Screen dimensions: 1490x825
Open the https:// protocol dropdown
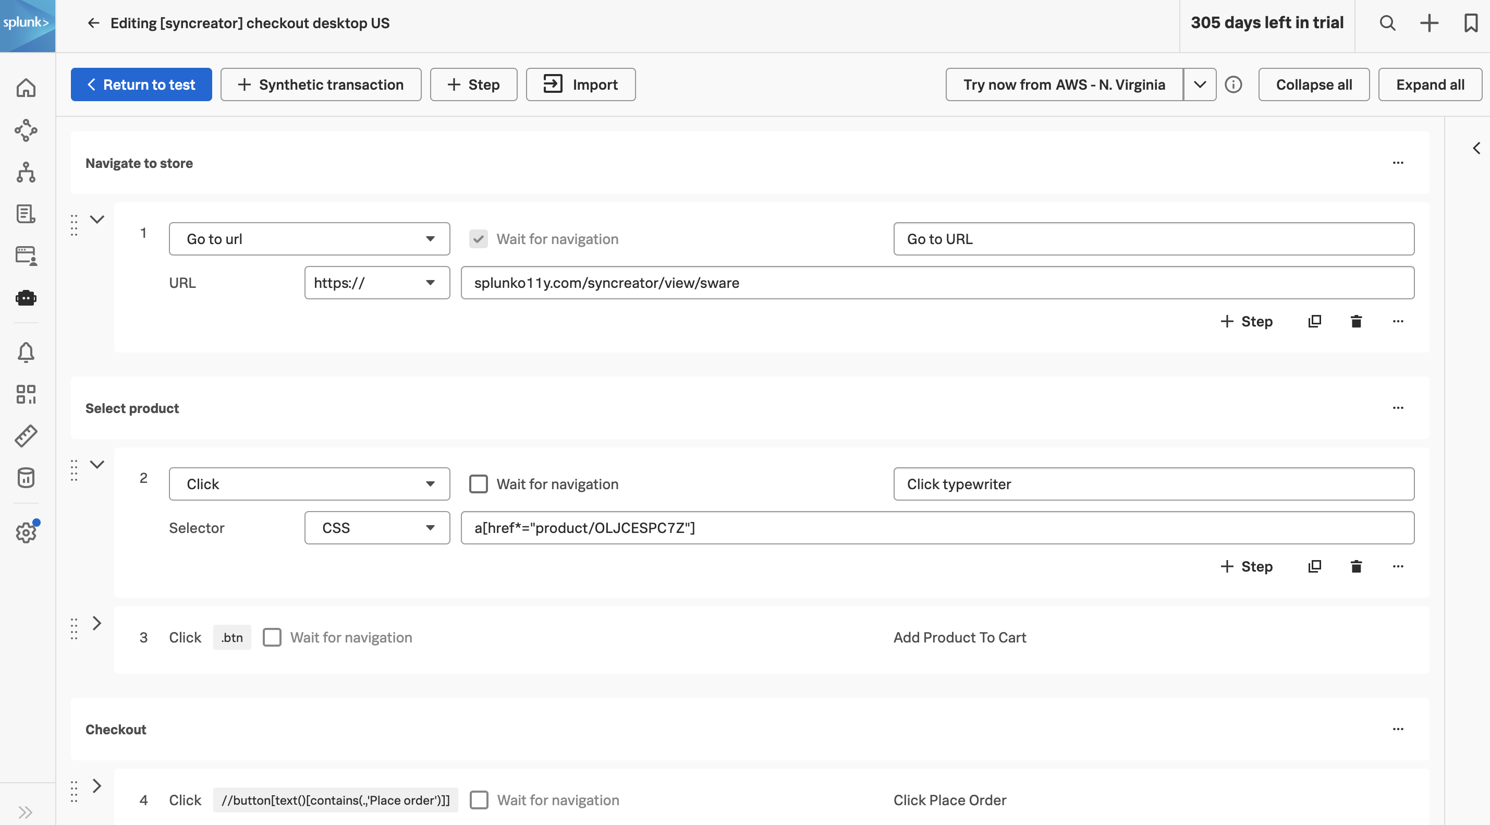coord(377,282)
